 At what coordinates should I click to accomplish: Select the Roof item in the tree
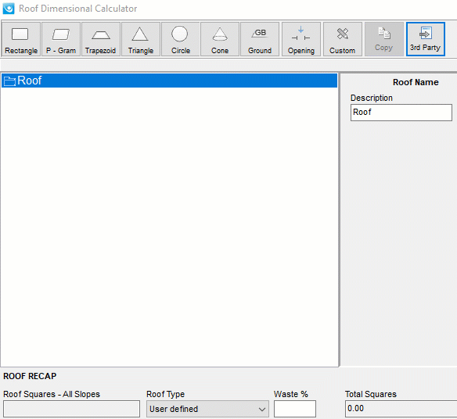169,81
